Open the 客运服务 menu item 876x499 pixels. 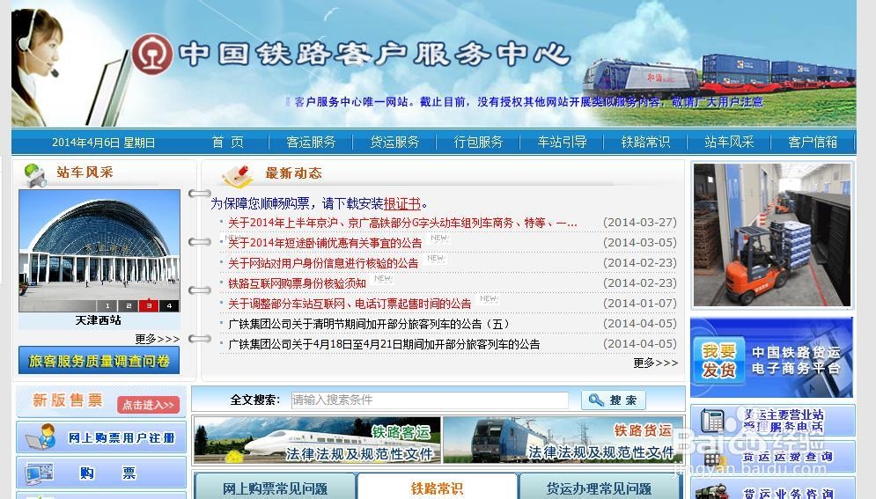(x=311, y=143)
